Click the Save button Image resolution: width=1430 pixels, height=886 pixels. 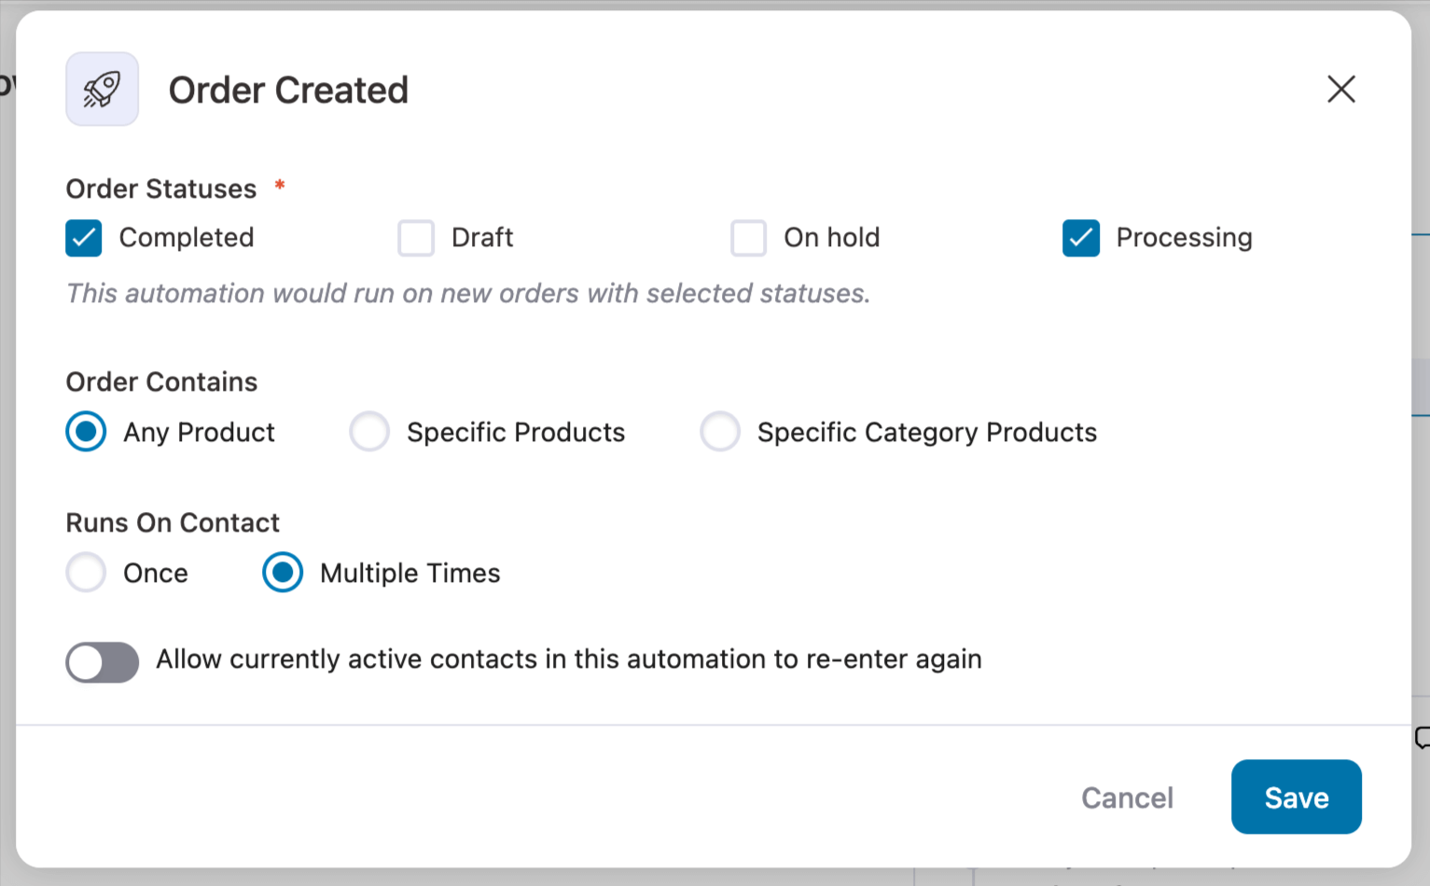(x=1296, y=796)
